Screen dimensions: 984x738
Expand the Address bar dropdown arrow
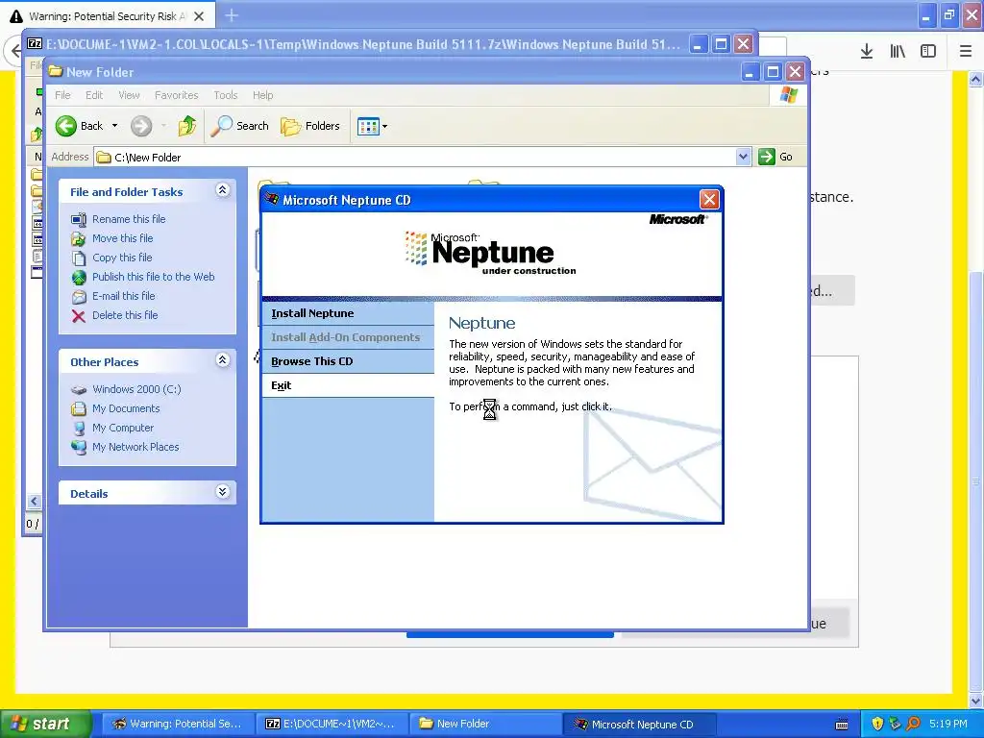pos(743,157)
